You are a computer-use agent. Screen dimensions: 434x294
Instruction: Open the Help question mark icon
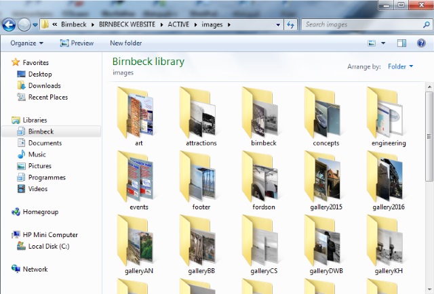coord(420,43)
